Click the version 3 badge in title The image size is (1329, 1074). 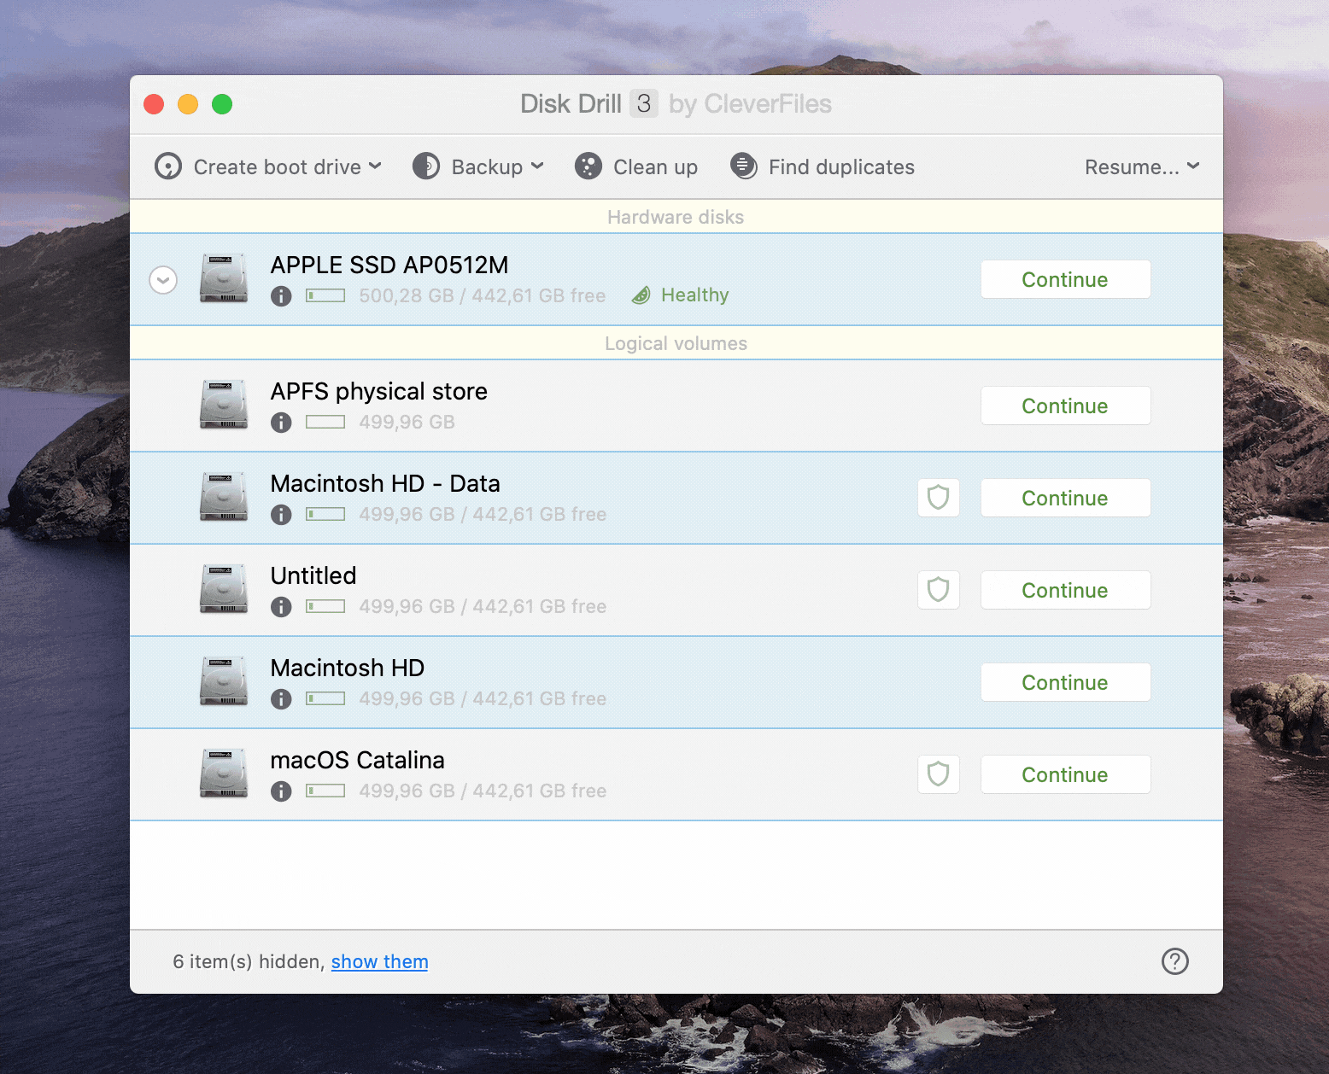(x=644, y=103)
